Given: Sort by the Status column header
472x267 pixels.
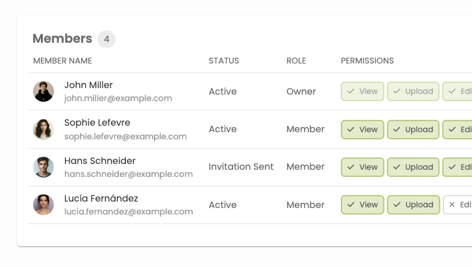Looking at the screenshot, I should [224, 61].
